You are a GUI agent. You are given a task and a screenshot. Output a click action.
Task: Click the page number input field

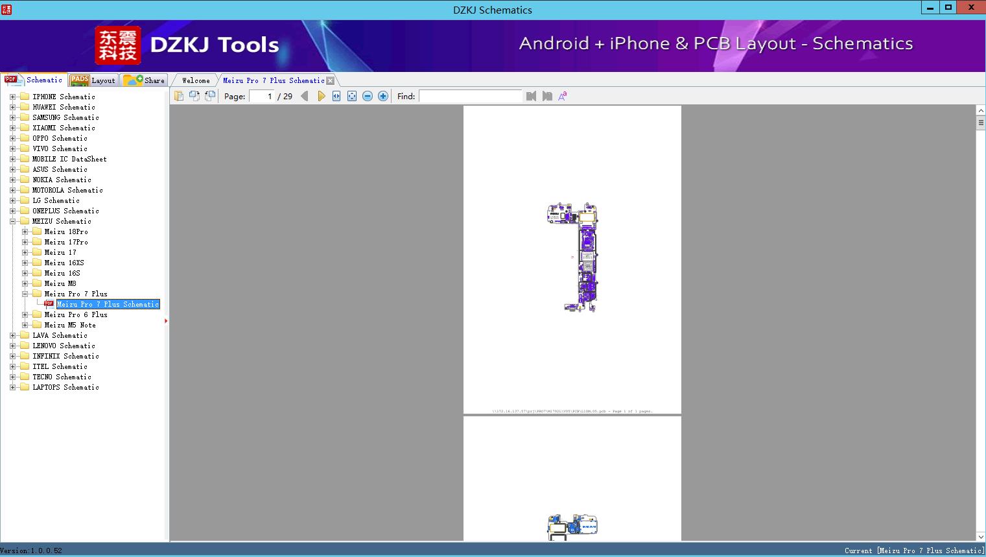[x=262, y=96]
